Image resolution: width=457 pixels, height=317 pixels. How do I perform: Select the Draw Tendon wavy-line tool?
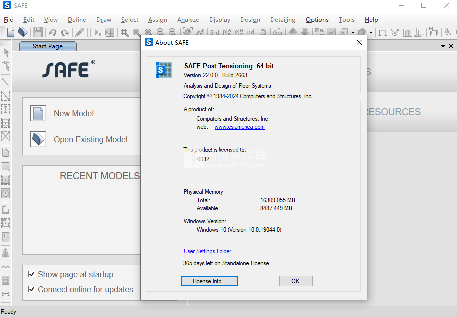pos(6,266)
